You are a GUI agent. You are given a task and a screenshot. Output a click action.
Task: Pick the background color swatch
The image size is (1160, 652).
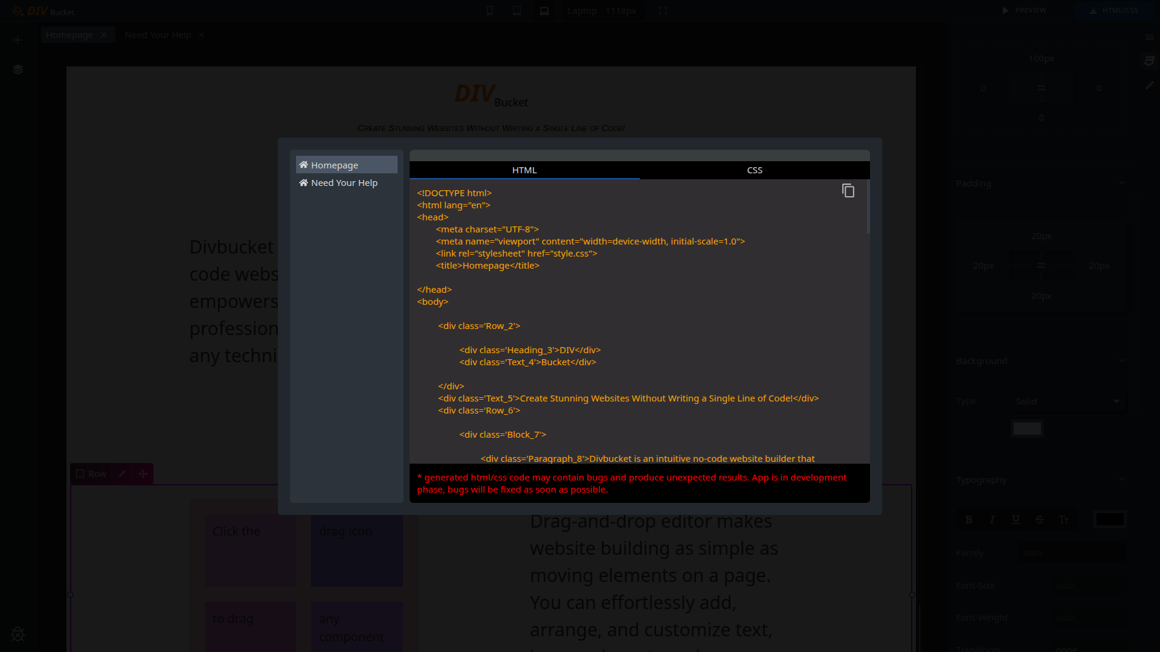click(x=1027, y=429)
